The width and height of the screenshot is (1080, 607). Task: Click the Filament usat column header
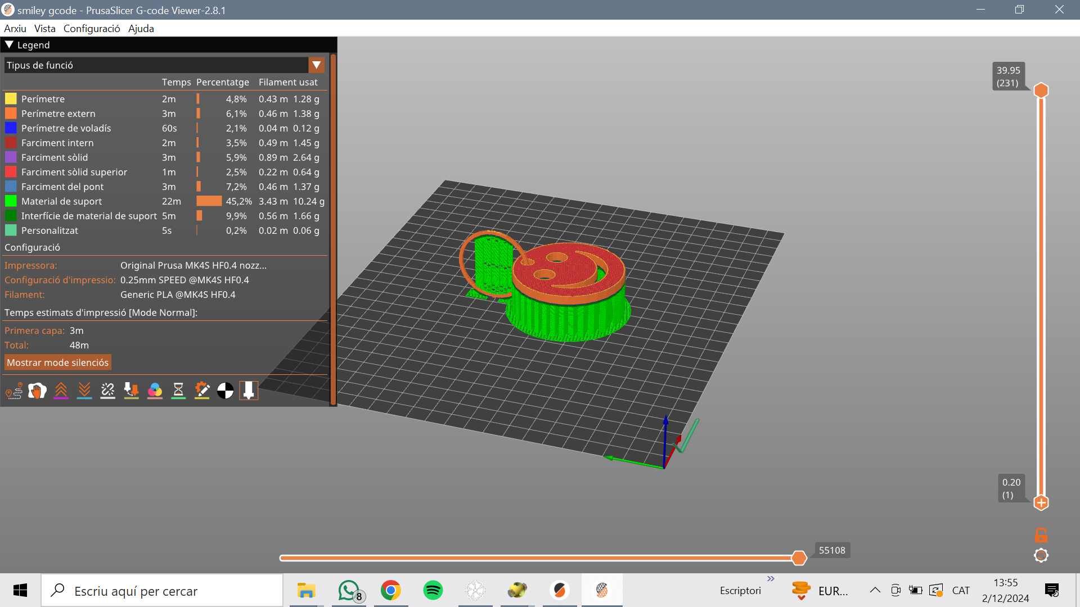click(288, 82)
